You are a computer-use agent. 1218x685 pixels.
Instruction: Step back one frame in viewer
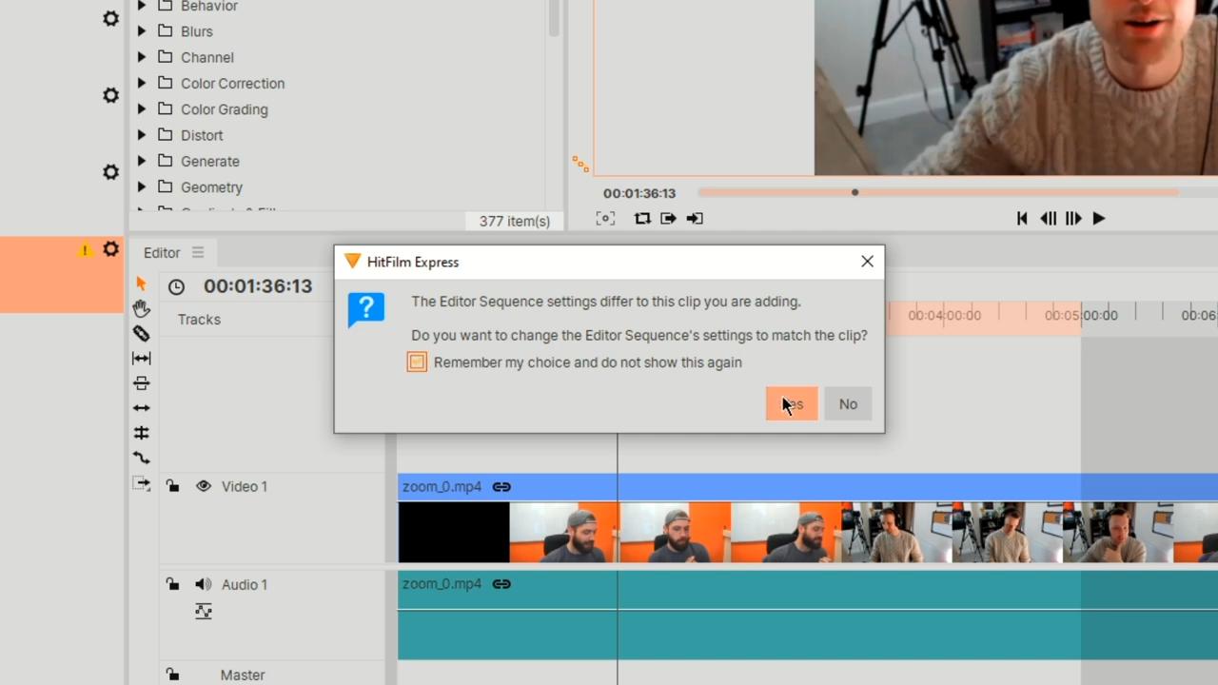(1048, 218)
